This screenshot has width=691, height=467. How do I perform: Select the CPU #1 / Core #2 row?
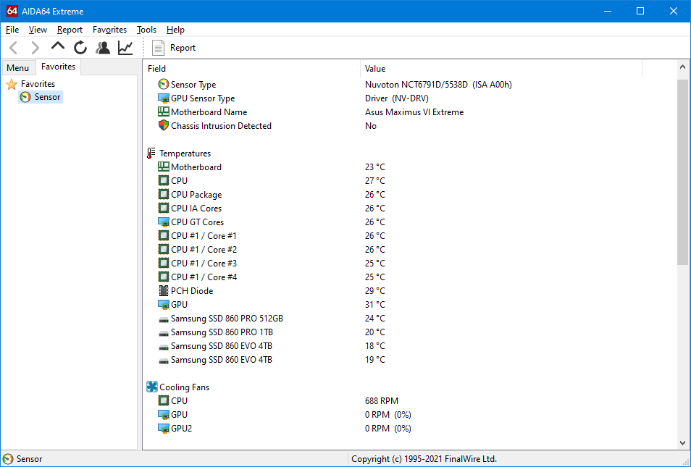[x=204, y=249]
